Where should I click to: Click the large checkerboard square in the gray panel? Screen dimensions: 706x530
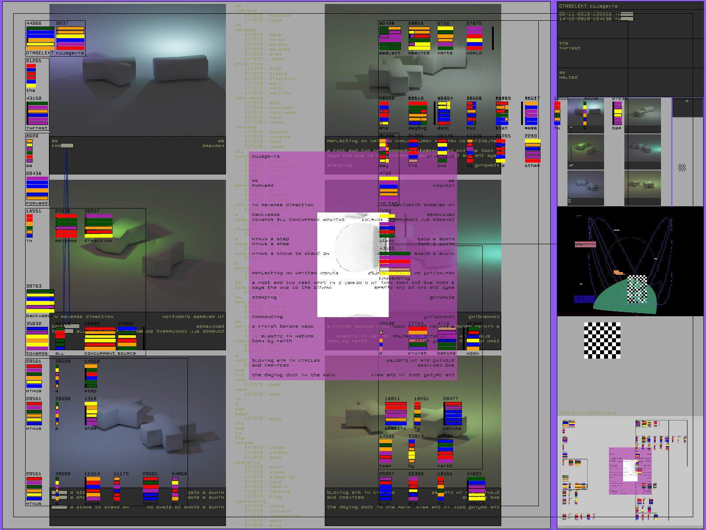pos(602,340)
